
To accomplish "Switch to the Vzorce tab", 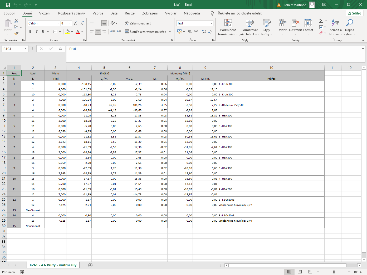I will (x=98, y=13).
